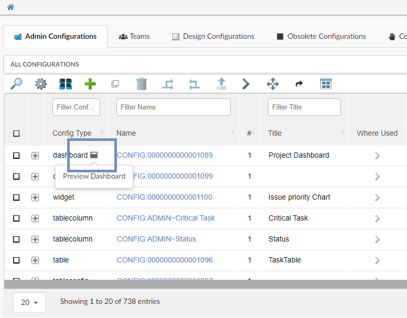Expand the tablecolumn Critical Task row

tap(35, 218)
